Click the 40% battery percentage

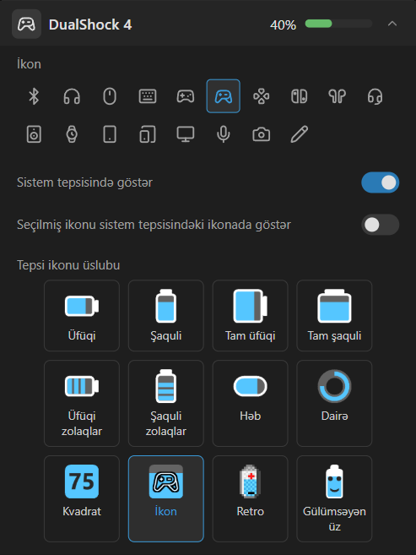[x=284, y=24]
